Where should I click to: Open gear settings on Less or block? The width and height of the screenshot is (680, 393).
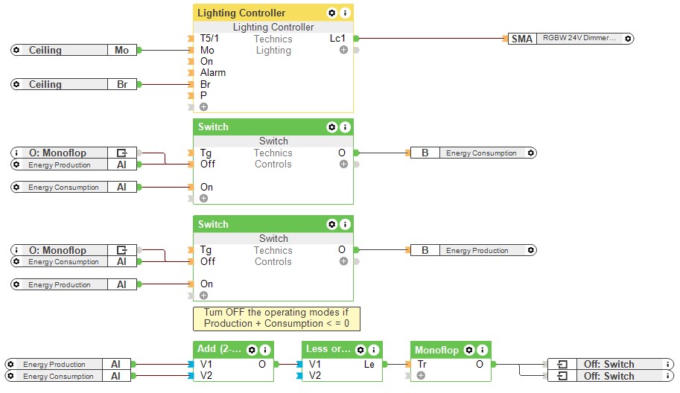[360, 350]
